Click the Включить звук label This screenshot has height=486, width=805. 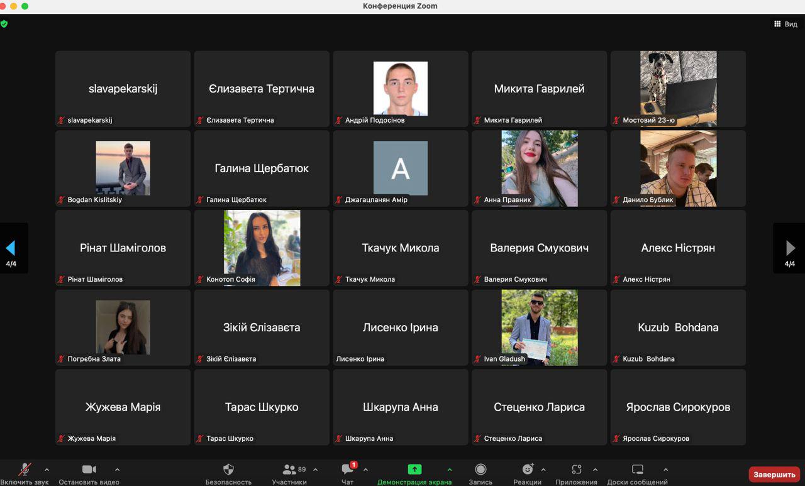[25, 482]
